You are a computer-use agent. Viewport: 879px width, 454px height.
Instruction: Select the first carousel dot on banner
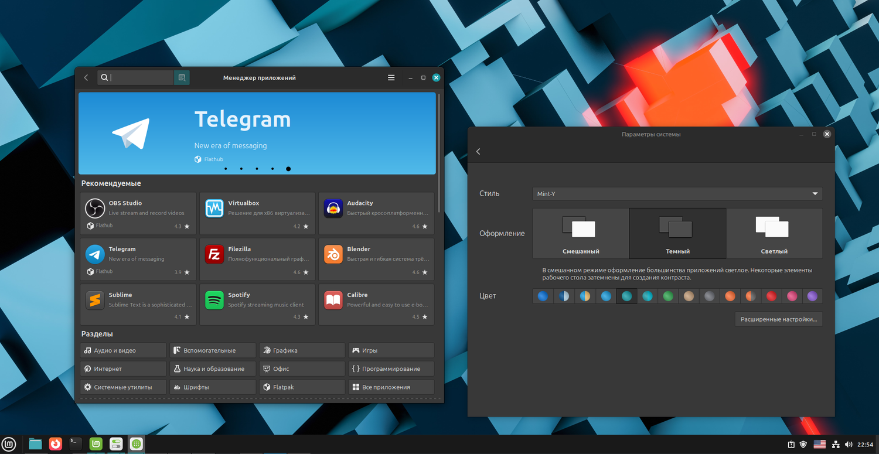226,169
